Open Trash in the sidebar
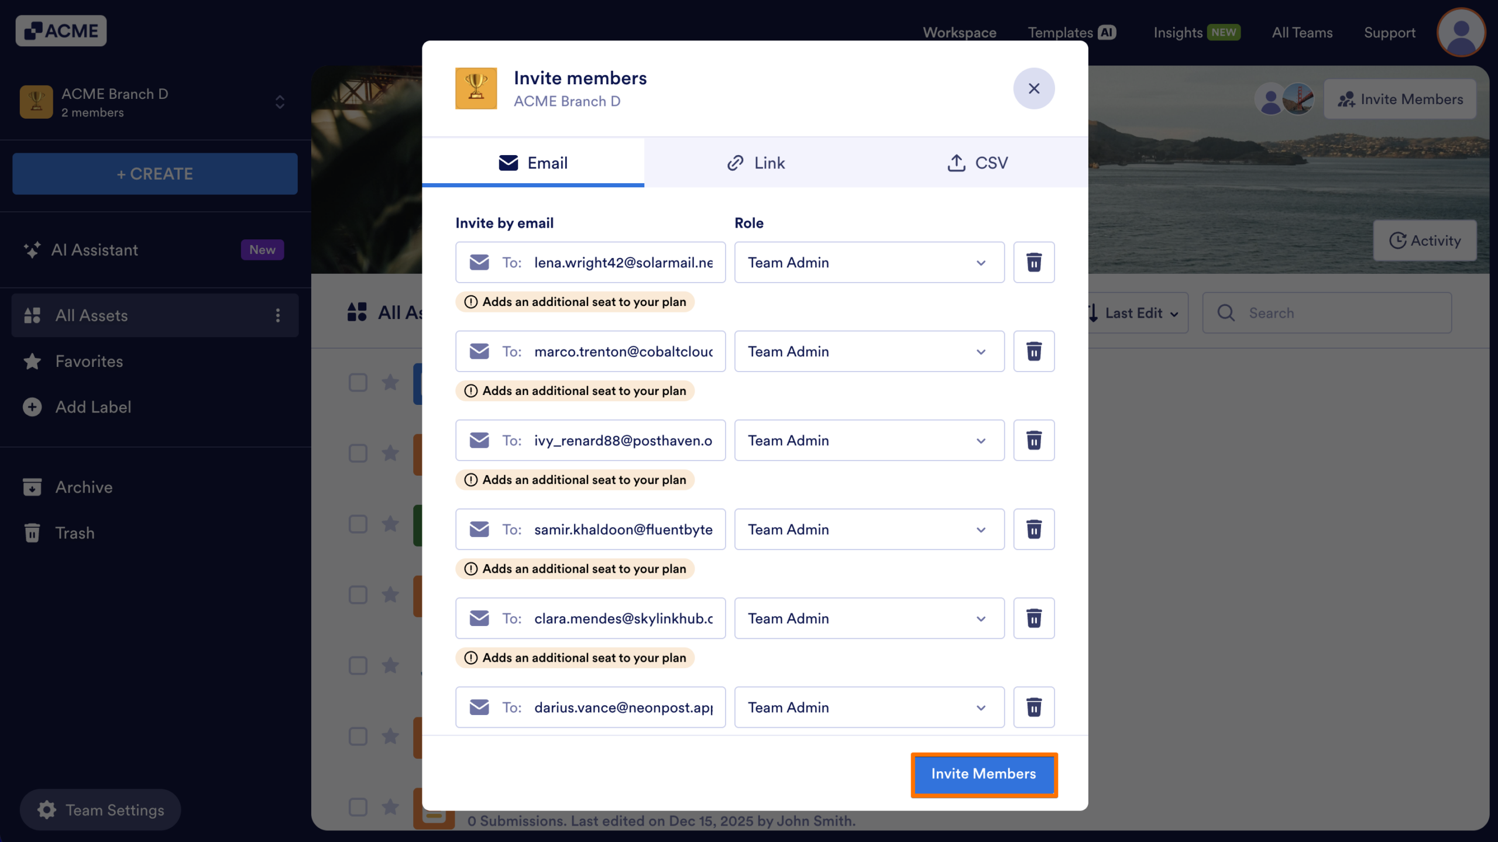This screenshot has height=842, width=1498. click(x=74, y=533)
